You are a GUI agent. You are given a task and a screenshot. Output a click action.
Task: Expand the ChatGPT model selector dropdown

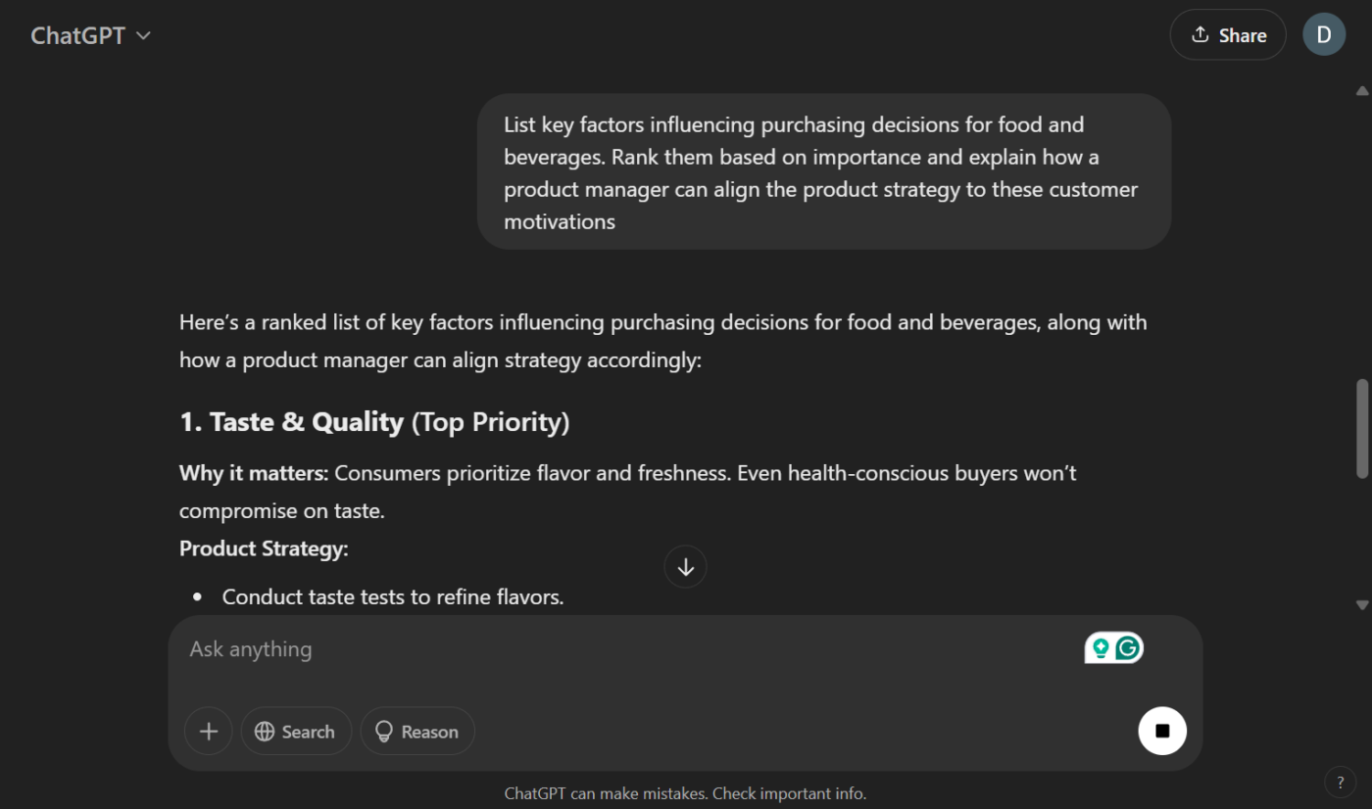[x=91, y=35]
